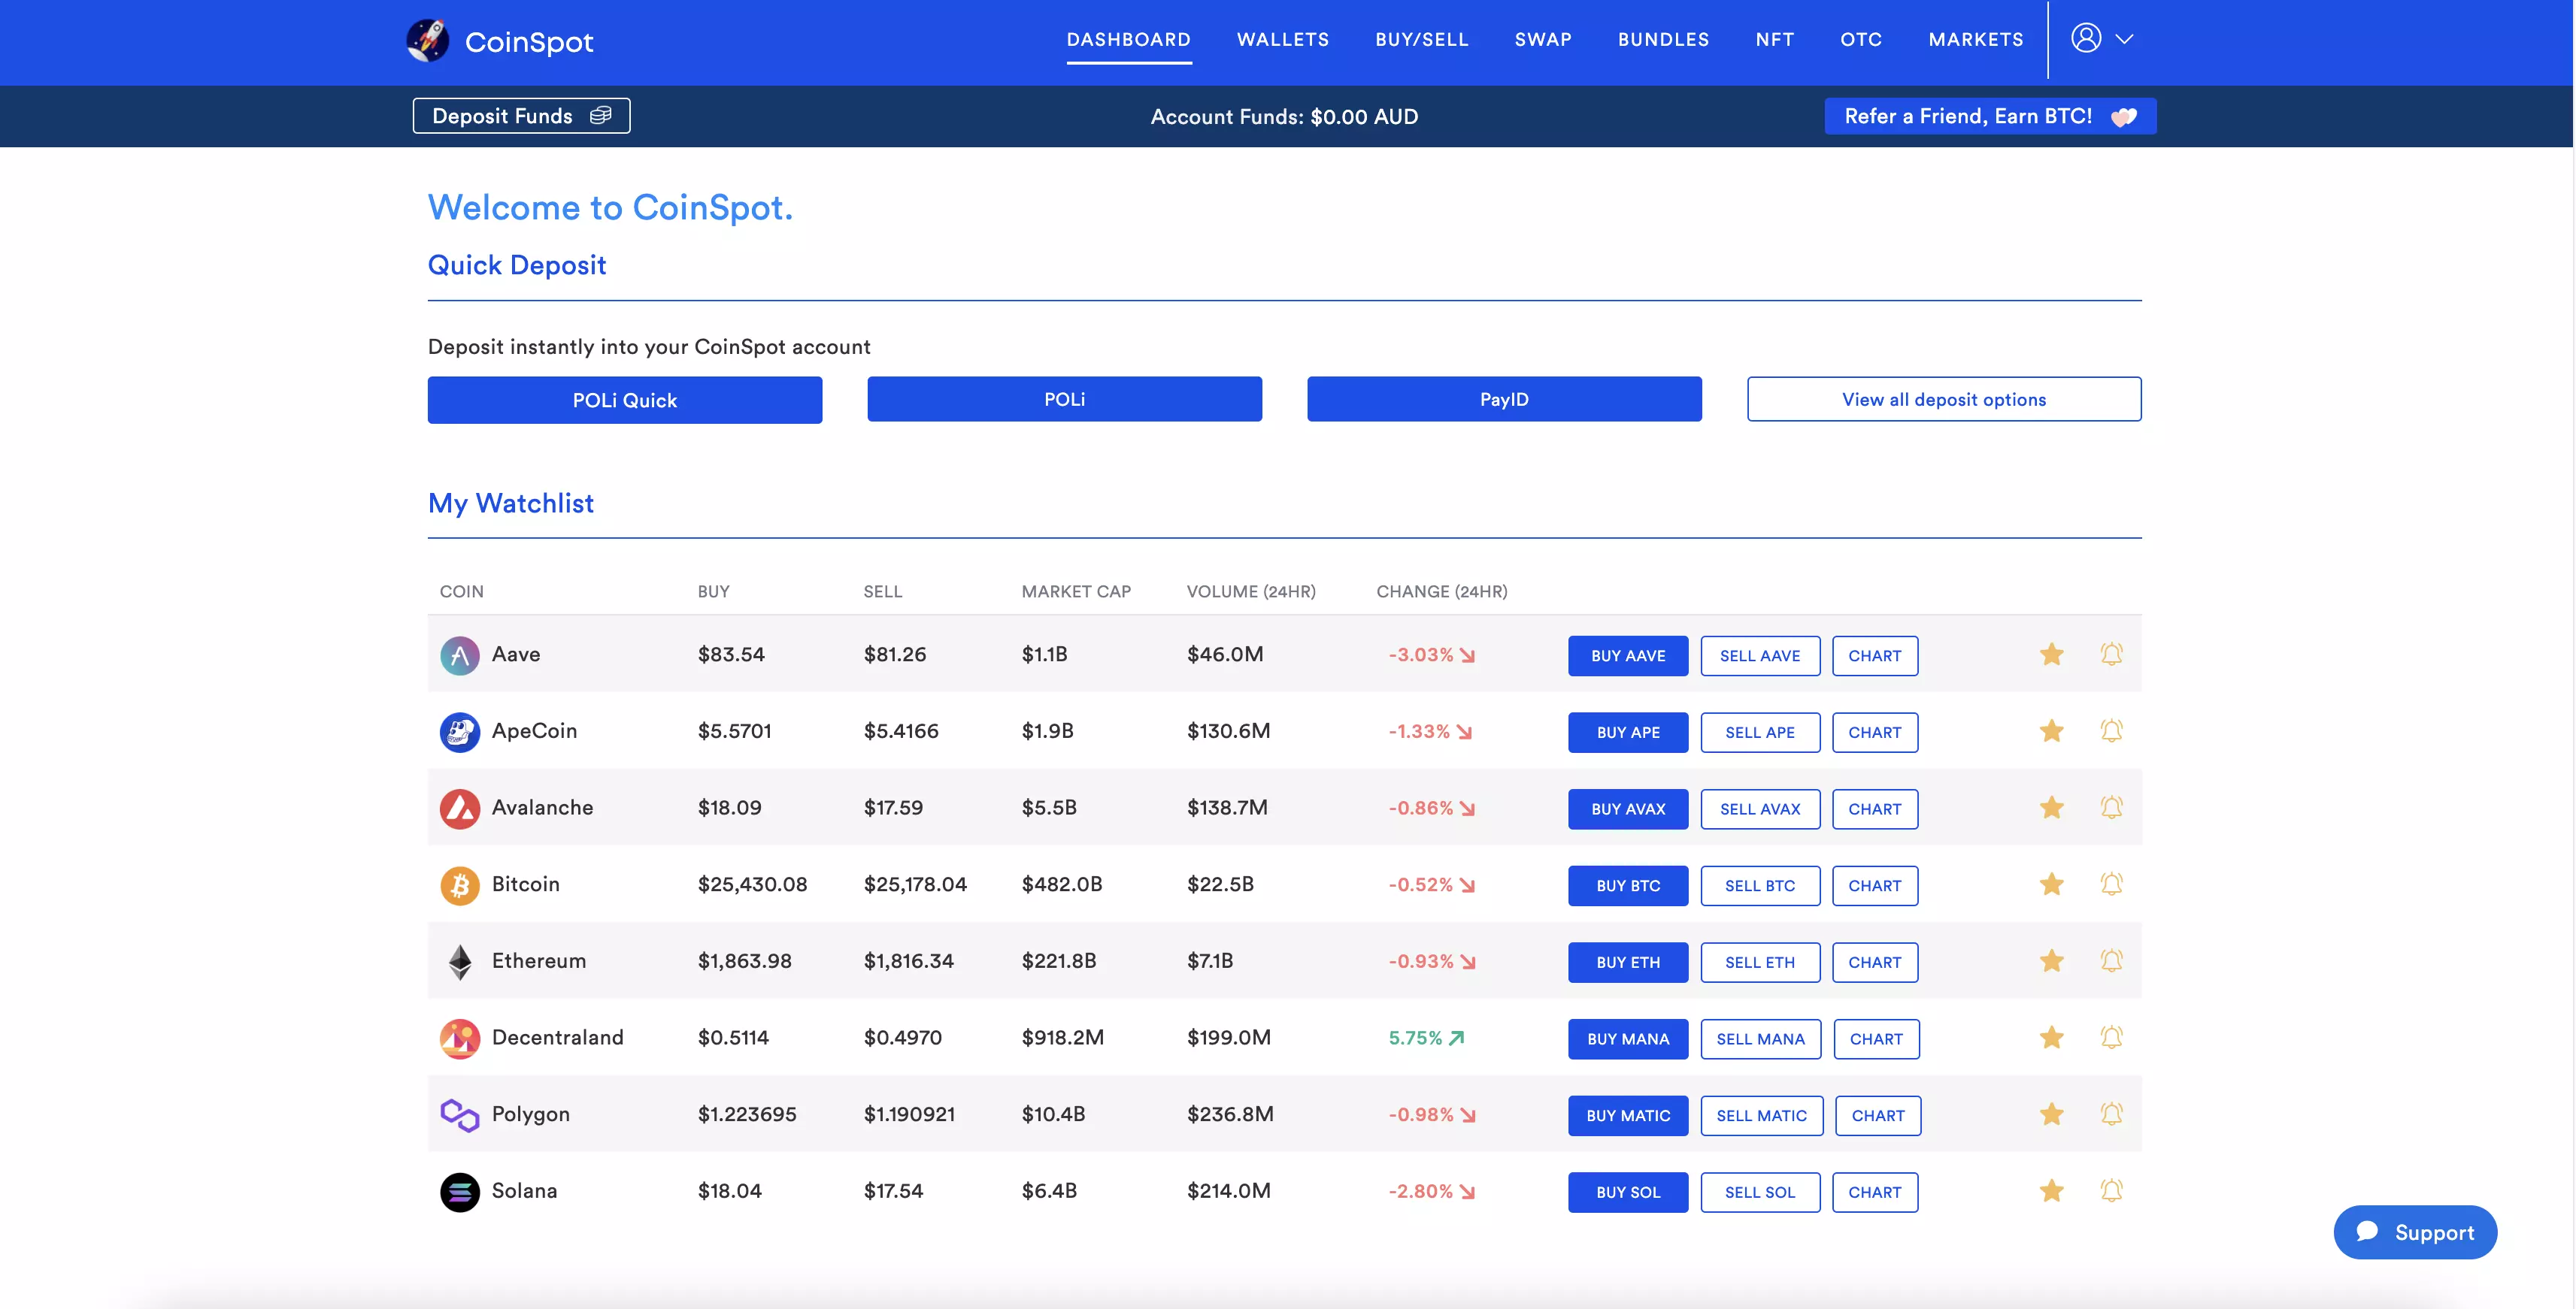Toggle the watchlist star for Aave

pos(2051,654)
